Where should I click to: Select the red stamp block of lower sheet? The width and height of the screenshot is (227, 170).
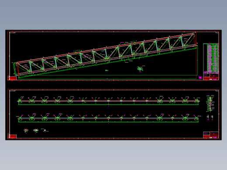[x=13, y=136]
